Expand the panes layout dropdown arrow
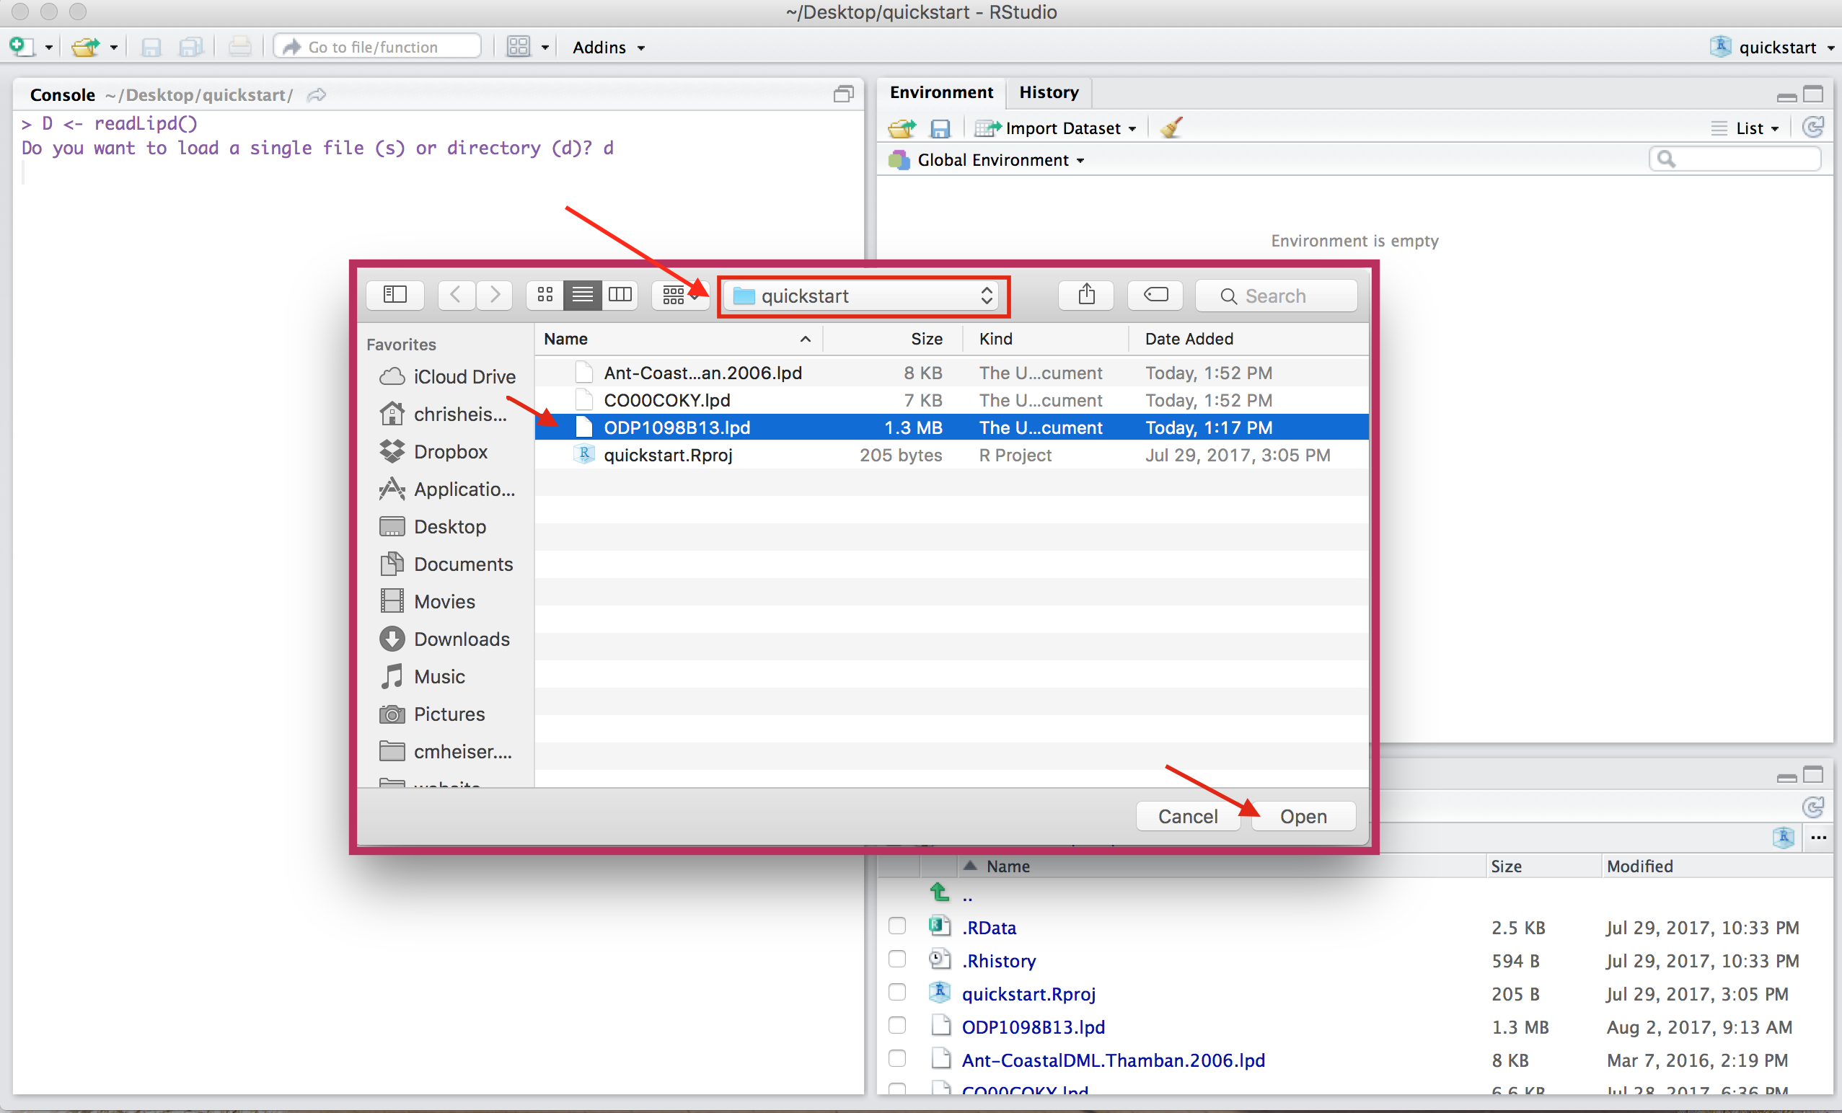Viewport: 1842px width, 1113px height. click(545, 48)
